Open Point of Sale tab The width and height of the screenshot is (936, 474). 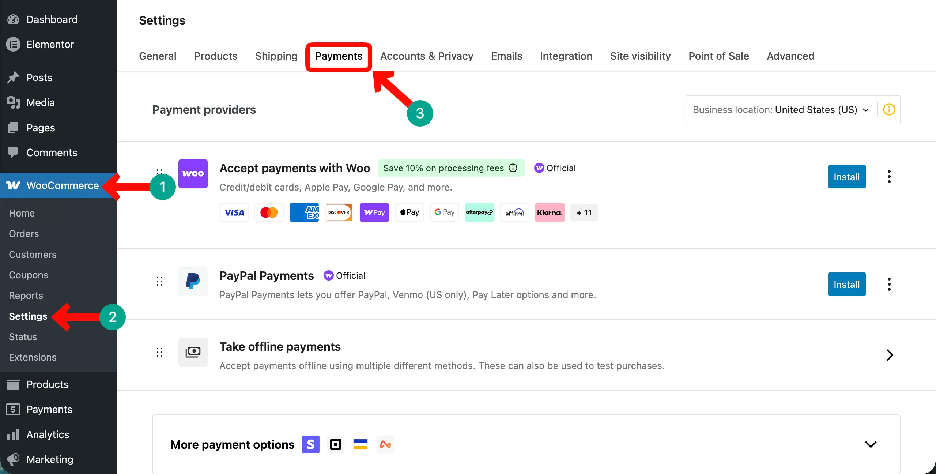coord(719,56)
